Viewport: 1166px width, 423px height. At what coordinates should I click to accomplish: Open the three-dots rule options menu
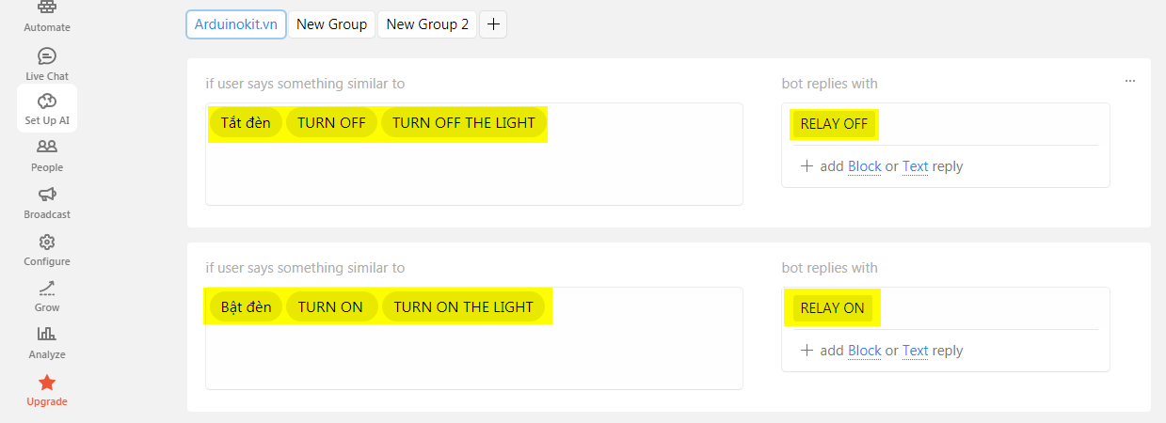click(1130, 81)
